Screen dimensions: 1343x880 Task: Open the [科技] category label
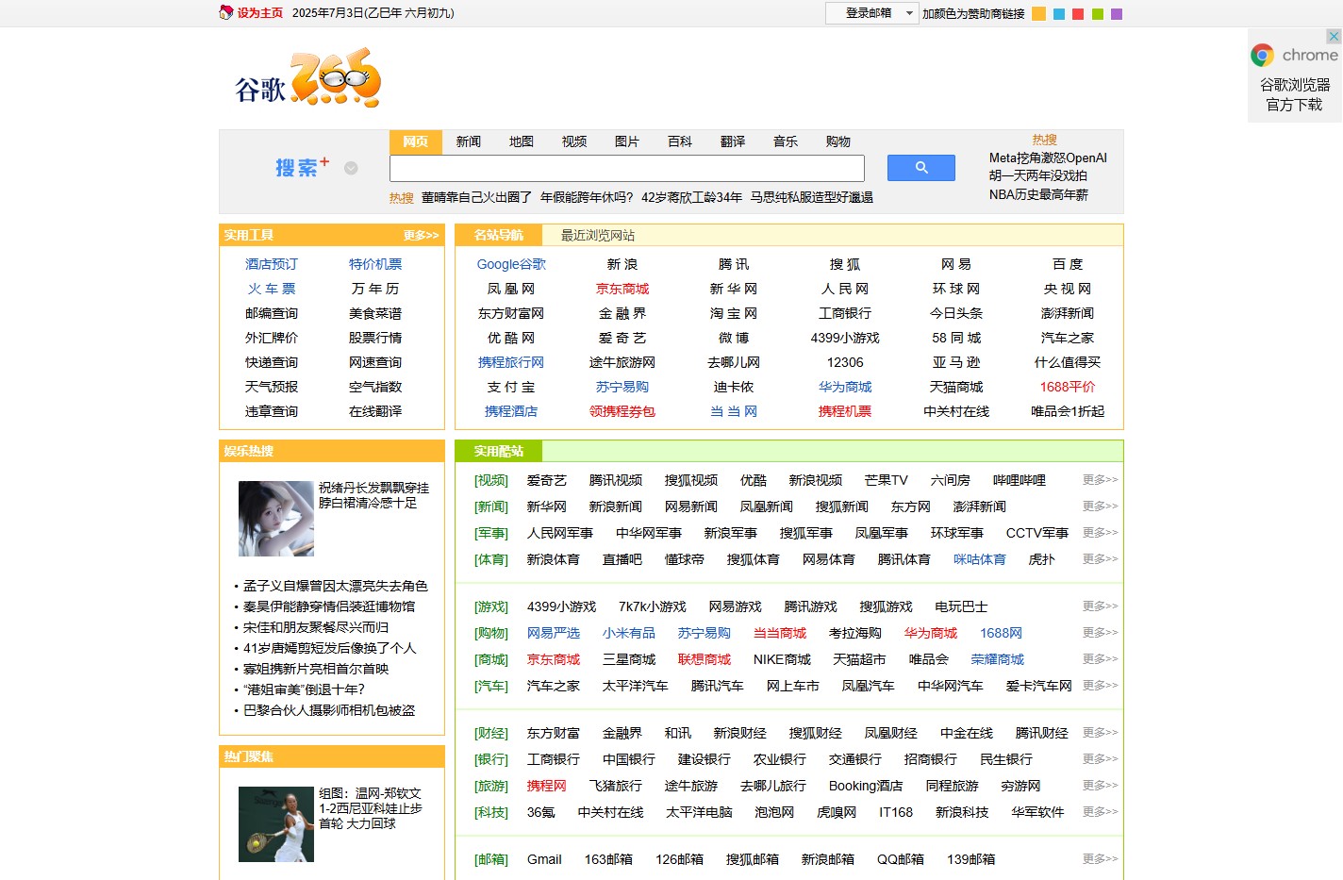coord(491,812)
